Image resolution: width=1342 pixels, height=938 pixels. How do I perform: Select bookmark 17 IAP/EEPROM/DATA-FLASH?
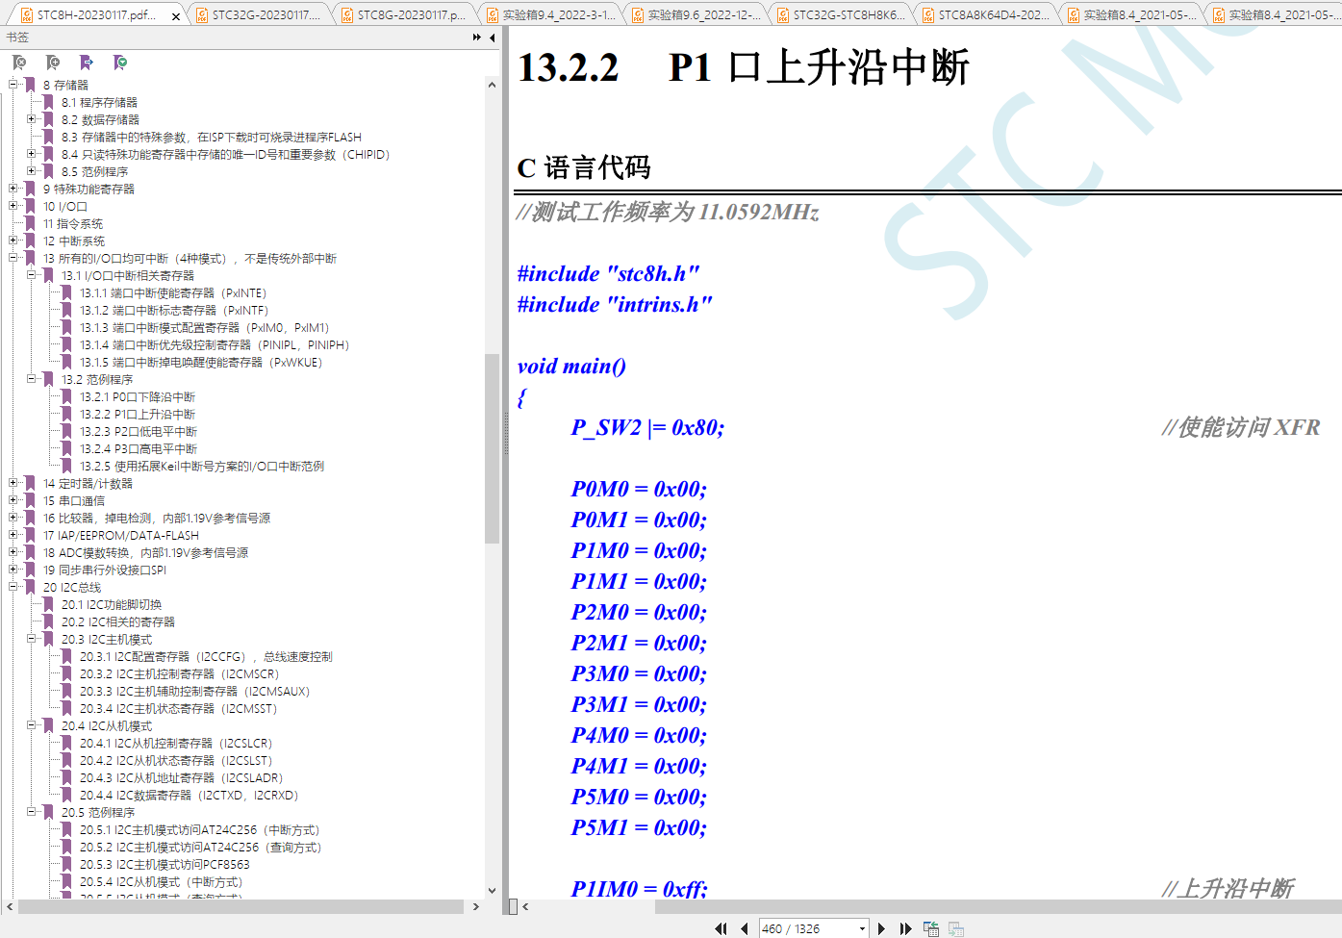point(121,536)
